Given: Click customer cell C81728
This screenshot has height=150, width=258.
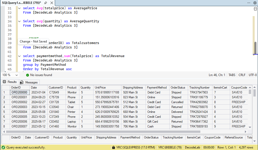Looking at the screenshot, I should [x=56, y=102].
